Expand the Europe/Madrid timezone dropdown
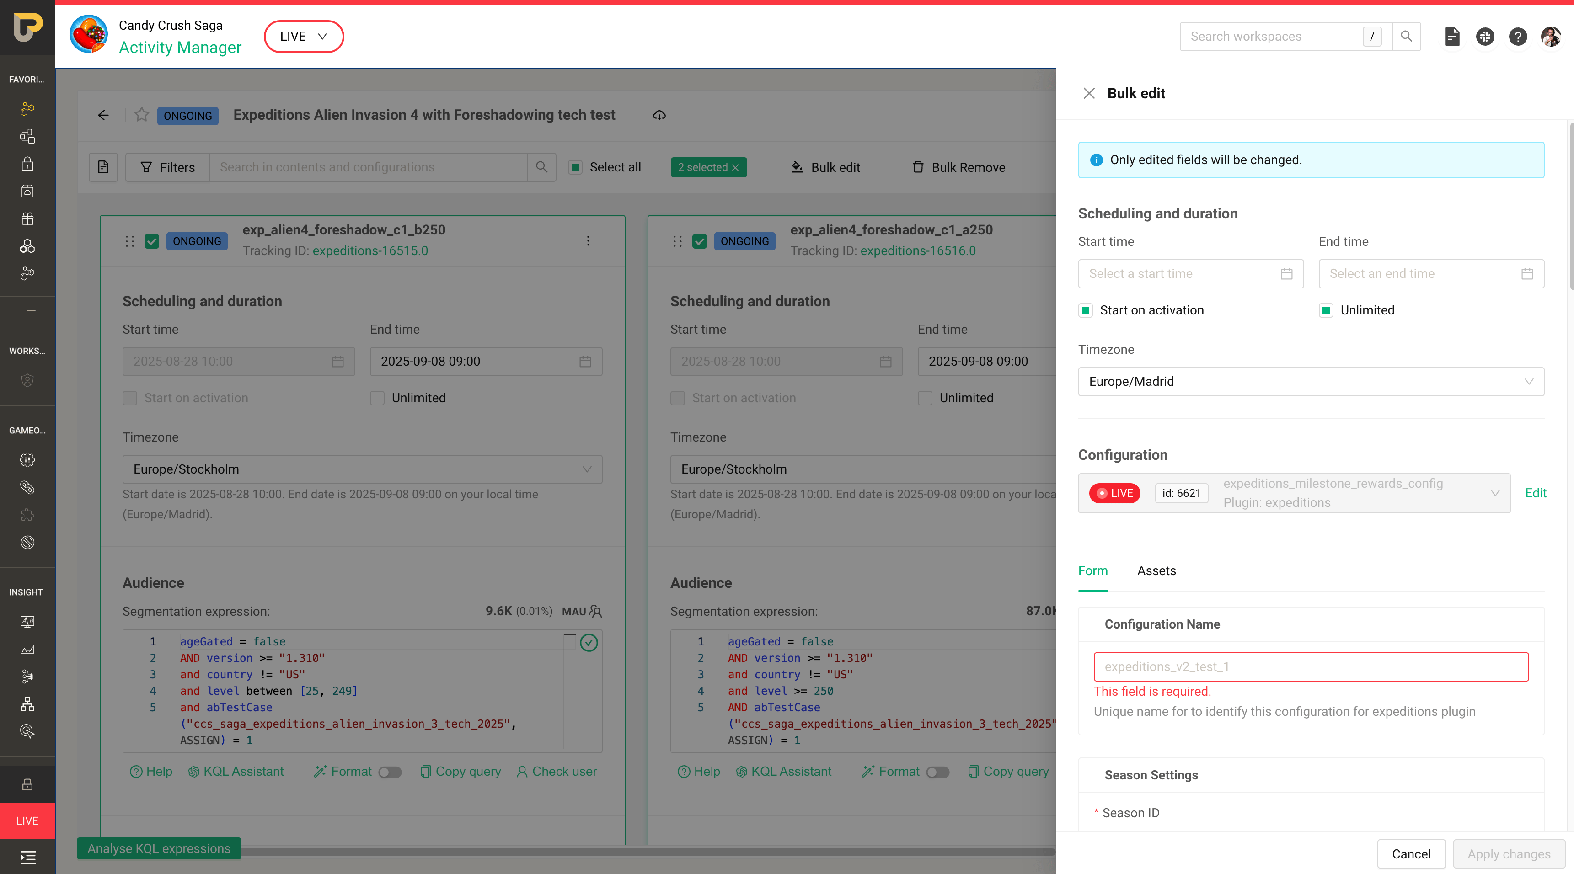1574x874 pixels. click(1311, 382)
